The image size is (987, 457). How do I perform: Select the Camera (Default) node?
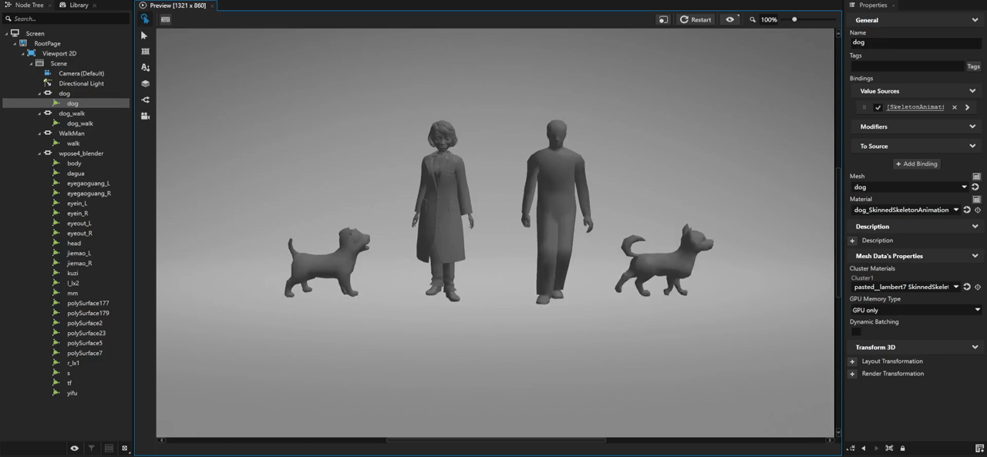(x=81, y=73)
